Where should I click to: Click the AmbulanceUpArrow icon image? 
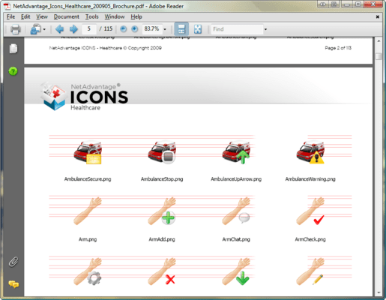tap(236, 151)
